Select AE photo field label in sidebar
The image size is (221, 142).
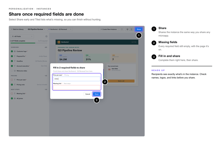pos(20,98)
